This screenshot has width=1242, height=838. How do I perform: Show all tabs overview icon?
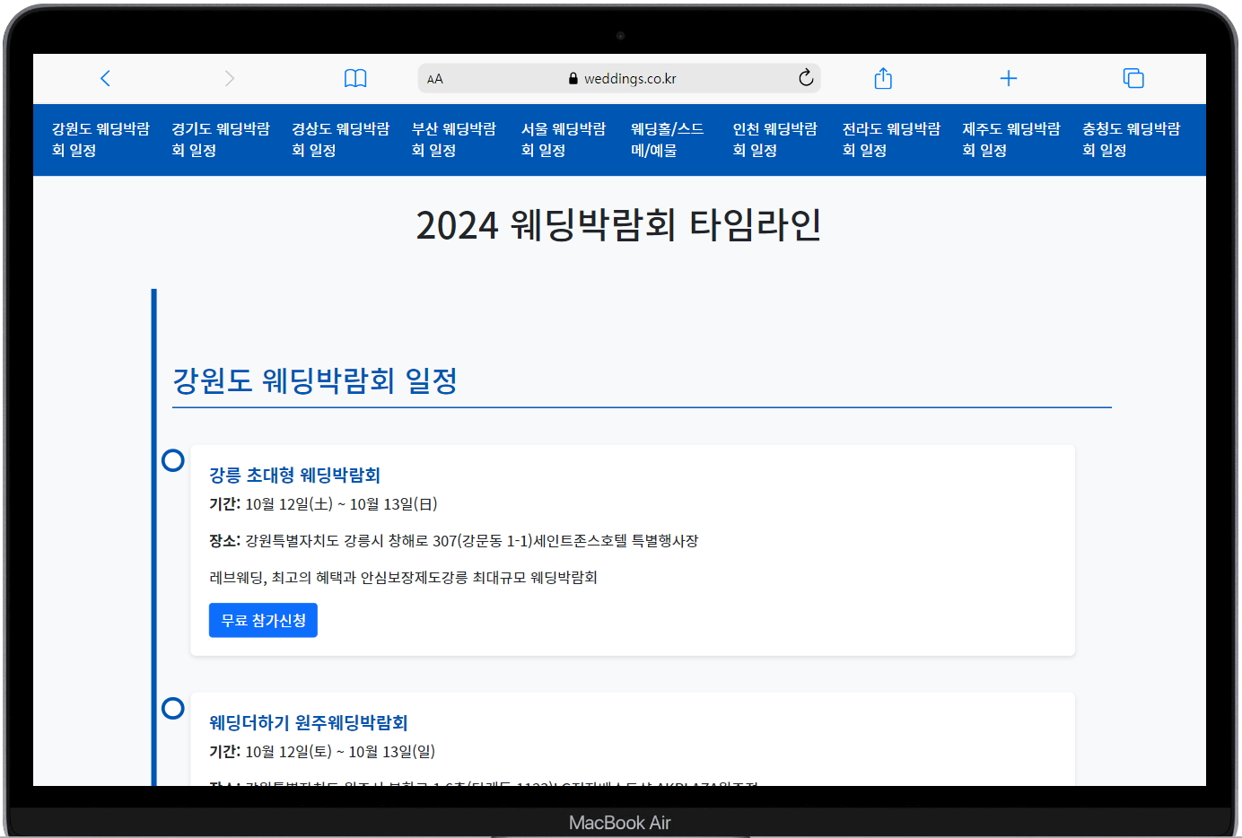1133,78
